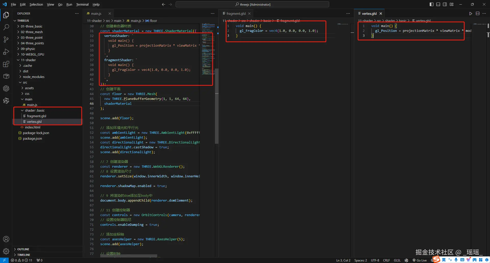Image resolution: width=490 pixels, height=263 pixels.
Task: Toggle the secondary side bar layout button
Action: click(x=445, y=4)
